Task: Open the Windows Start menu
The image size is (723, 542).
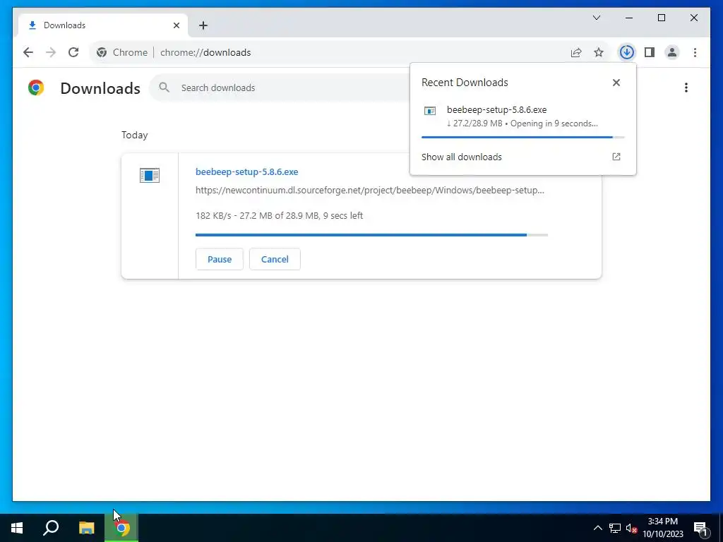Action: pyautogui.click(x=17, y=528)
